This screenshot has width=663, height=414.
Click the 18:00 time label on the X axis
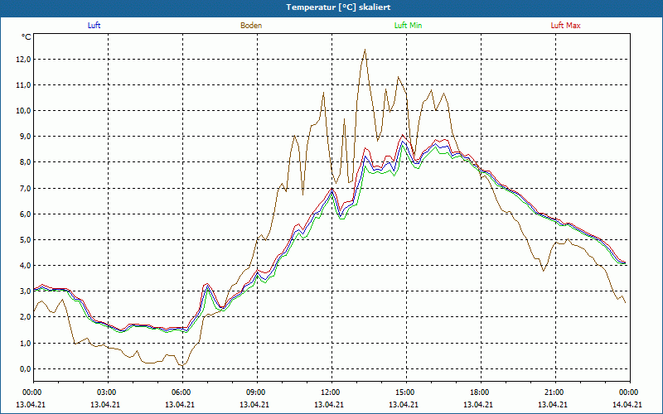pyautogui.click(x=481, y=392)
